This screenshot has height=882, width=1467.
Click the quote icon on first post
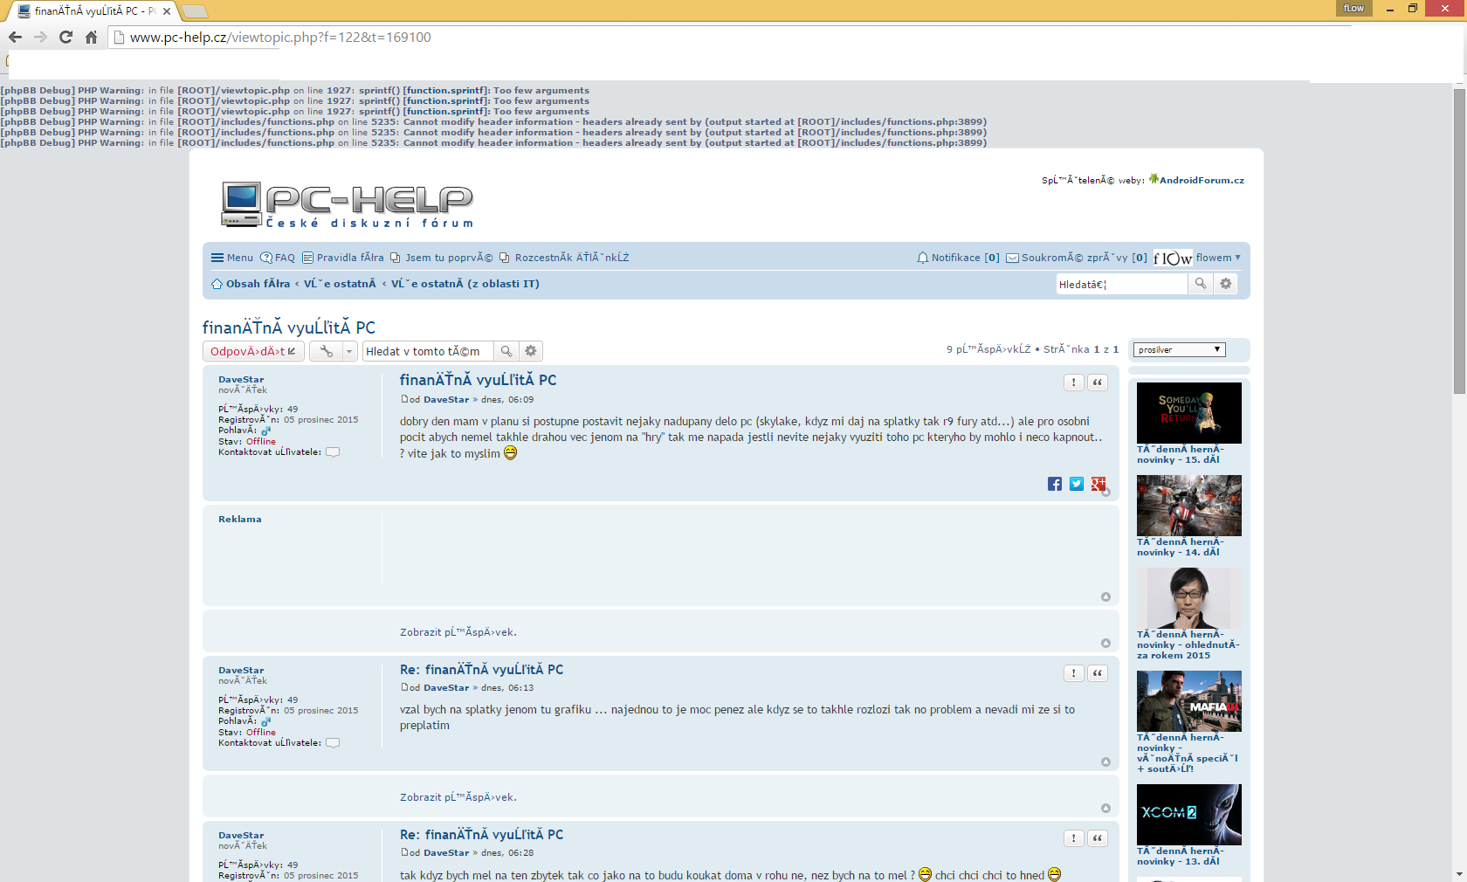point(1098,382)
